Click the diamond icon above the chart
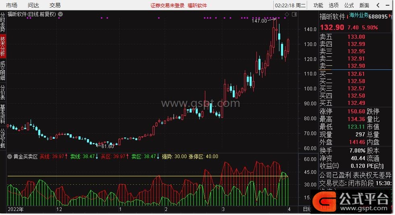 pos(287,15)
